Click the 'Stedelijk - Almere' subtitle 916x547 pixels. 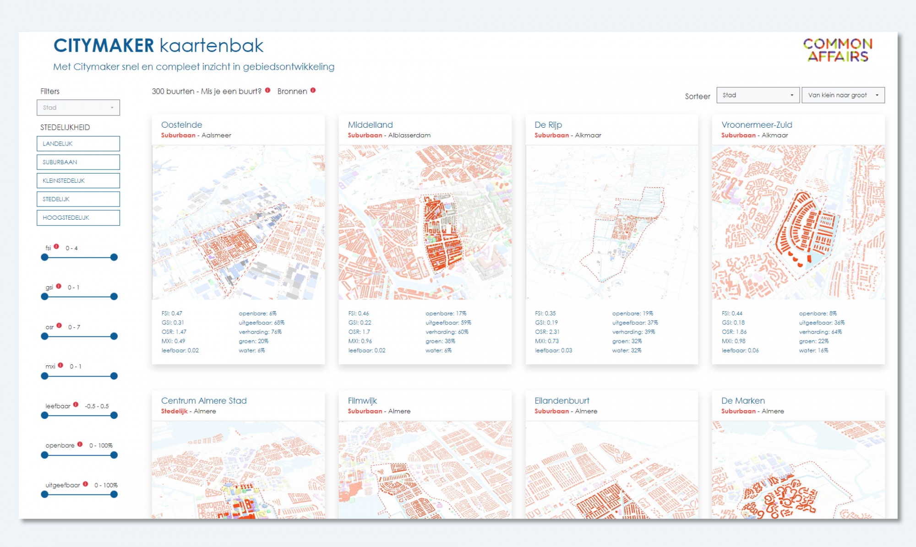[x=188, y=411]
